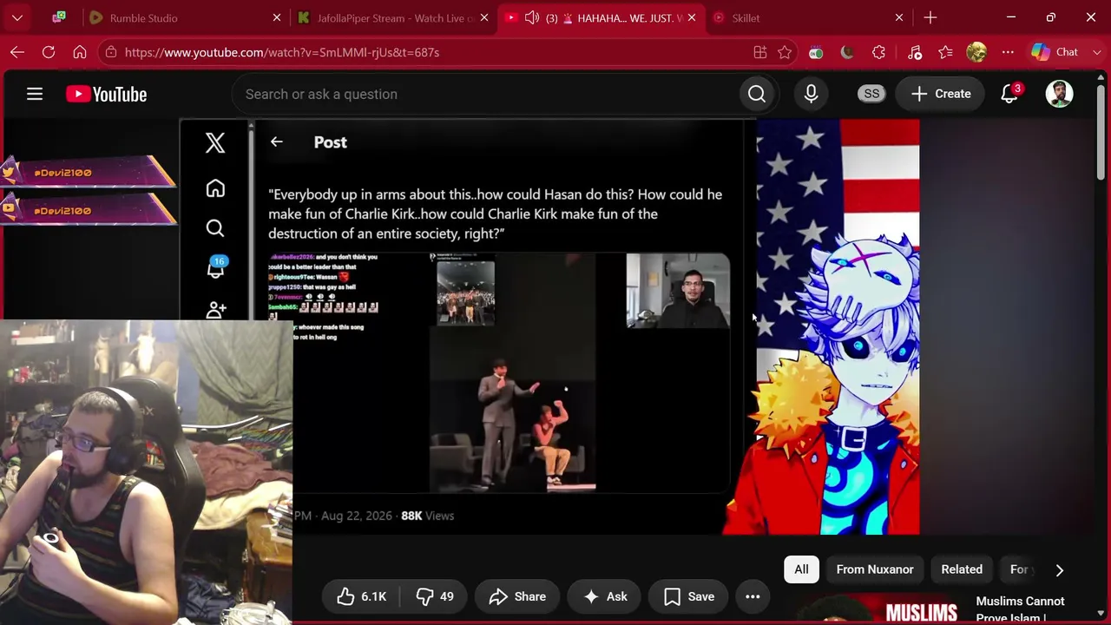Screen dimensions: 1111x625
Task: Select the From Nuxanor filter chip
Action: click(875, 569)
